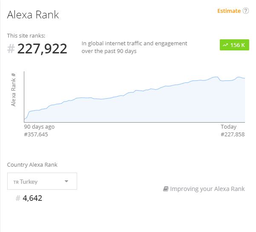Click the #227,858 current rank value

coord(233,135)
